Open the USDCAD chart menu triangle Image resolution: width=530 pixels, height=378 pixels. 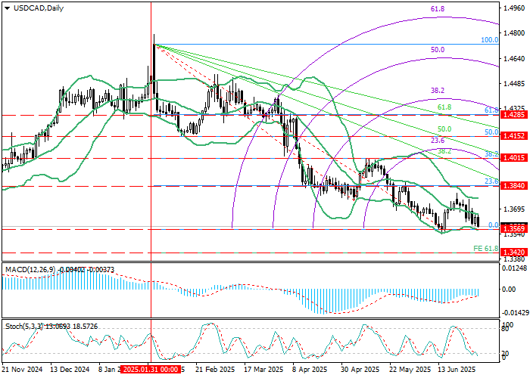(x=8, y=8)
